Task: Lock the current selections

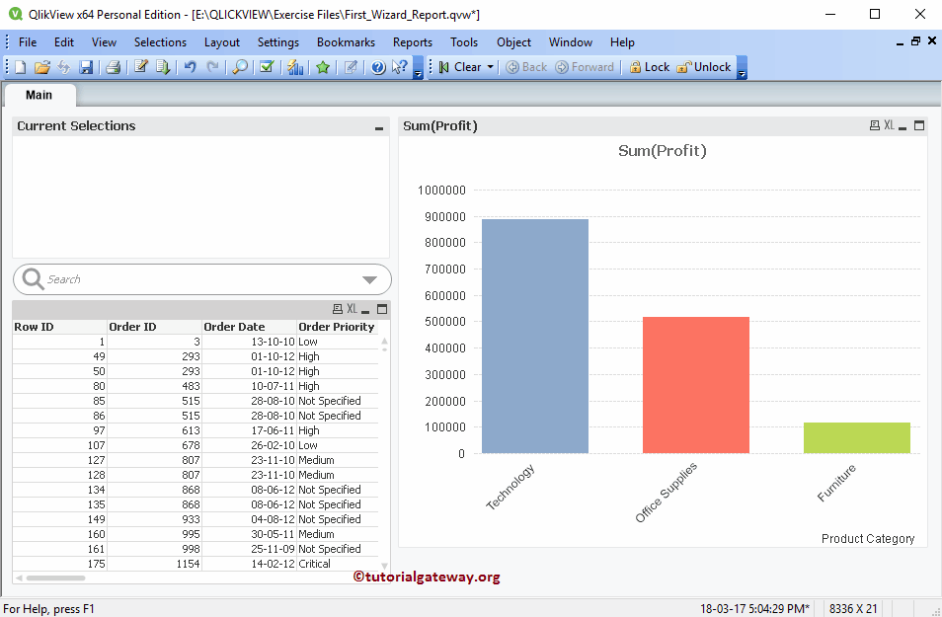Action: (649, 67)
